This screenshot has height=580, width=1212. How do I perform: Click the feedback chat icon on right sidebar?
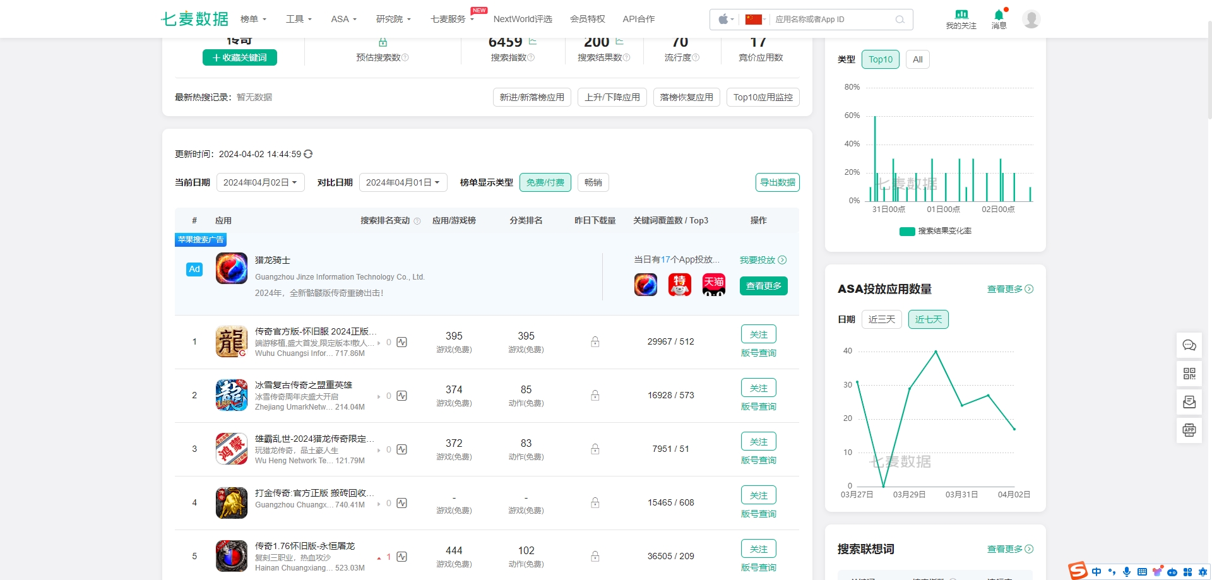click(1189, 345)
